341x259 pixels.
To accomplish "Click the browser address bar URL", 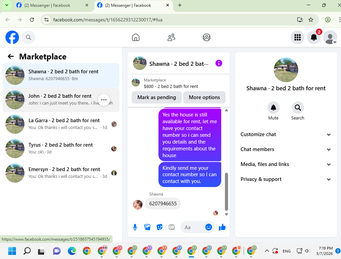I will (x=108, y=20).
